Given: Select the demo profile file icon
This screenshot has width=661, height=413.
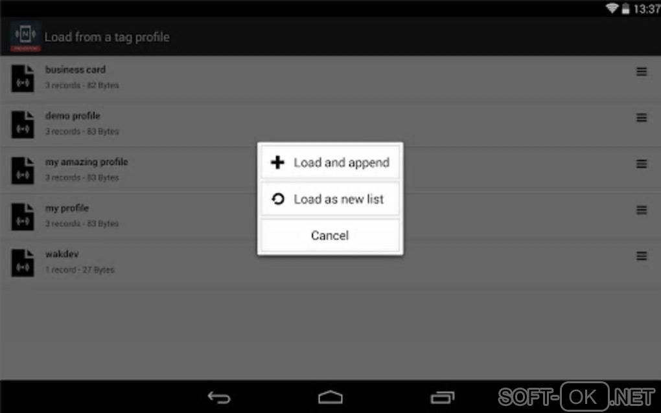Looking at the screenshot, I should click(23, 125).
